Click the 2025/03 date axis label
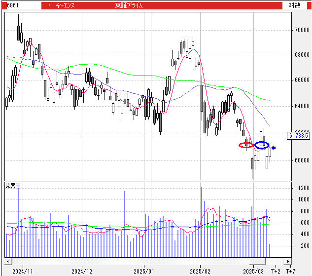312x276 pixels. click(x=253, y=272)
